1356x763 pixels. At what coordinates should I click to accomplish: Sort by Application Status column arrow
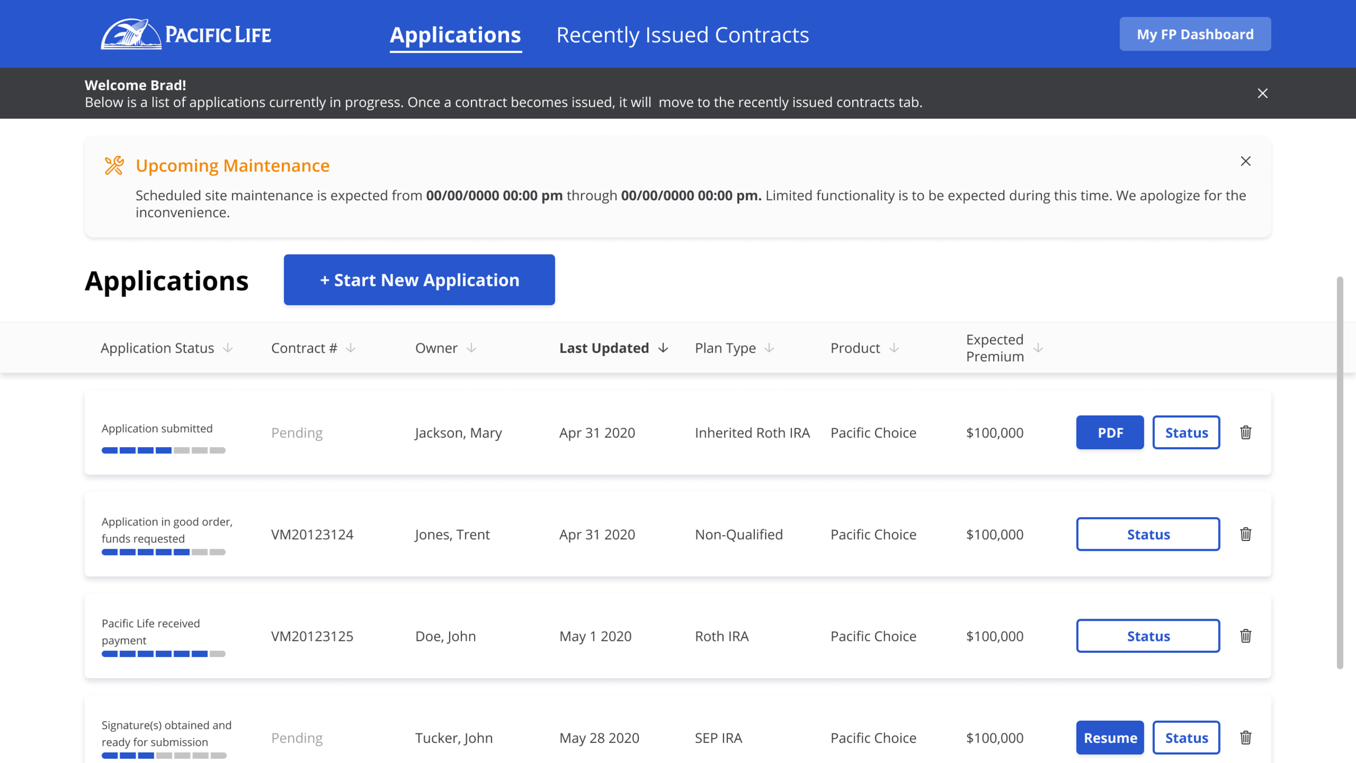click(228, 348)
